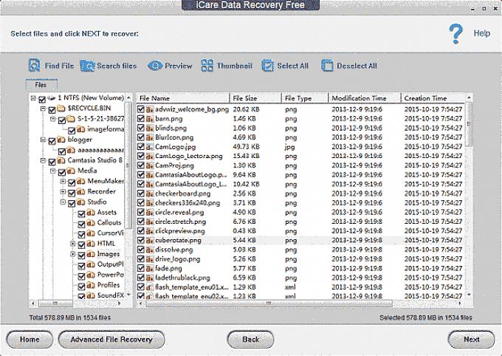Uncheck the Studio folder checkbox
Viewport: 502px width, 356px height.
(72, 203)
